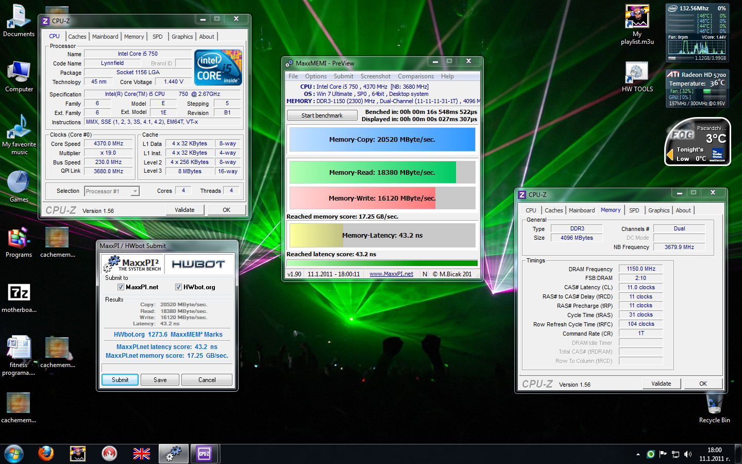
Task: Open the 7z motherboard archive icon
Action: pyautogui.click(x=19, y=298)
